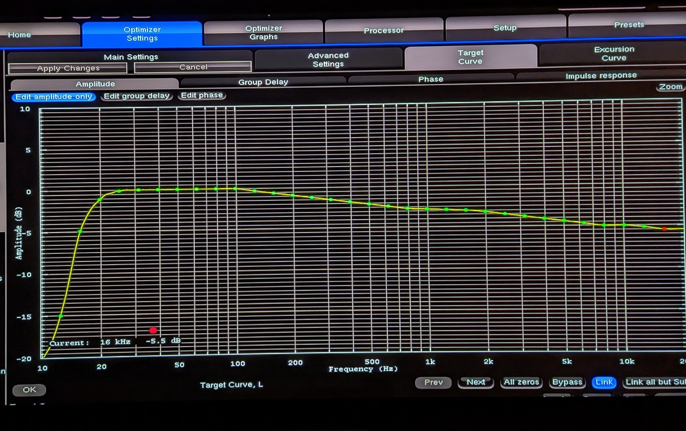Switch to Main Settings sub-tab
The height and width of the screenshot is (431, 686).
tap(131, 57)
